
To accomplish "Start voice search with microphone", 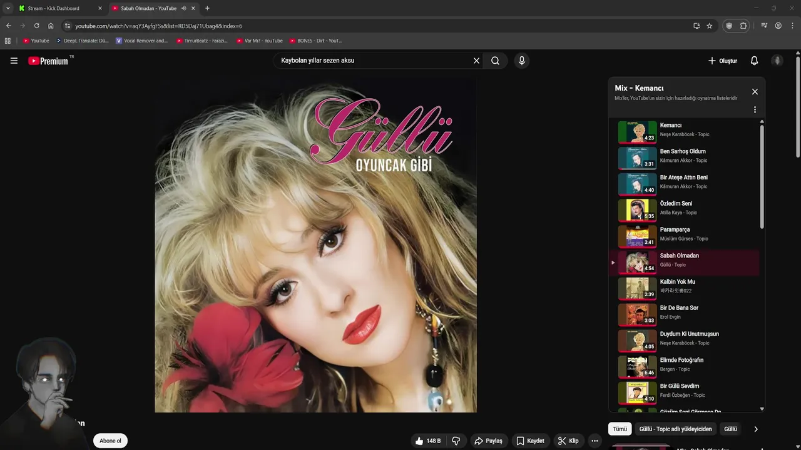I will (x=521, y=61).
